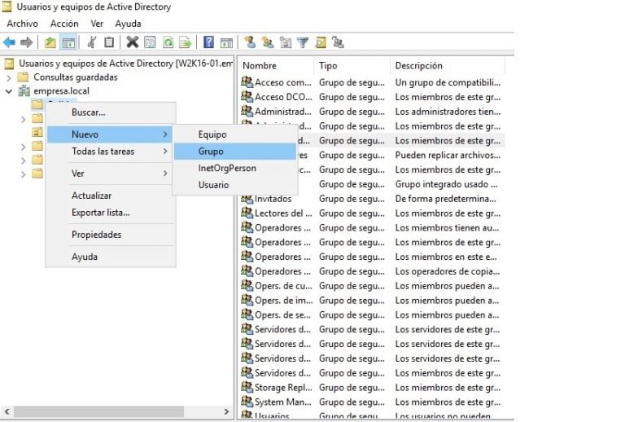
Task: Click the create new user toolbar icon
Action: coord(250,42)
